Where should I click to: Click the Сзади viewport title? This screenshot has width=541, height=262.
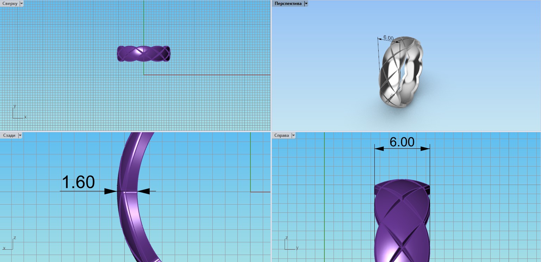9,135
